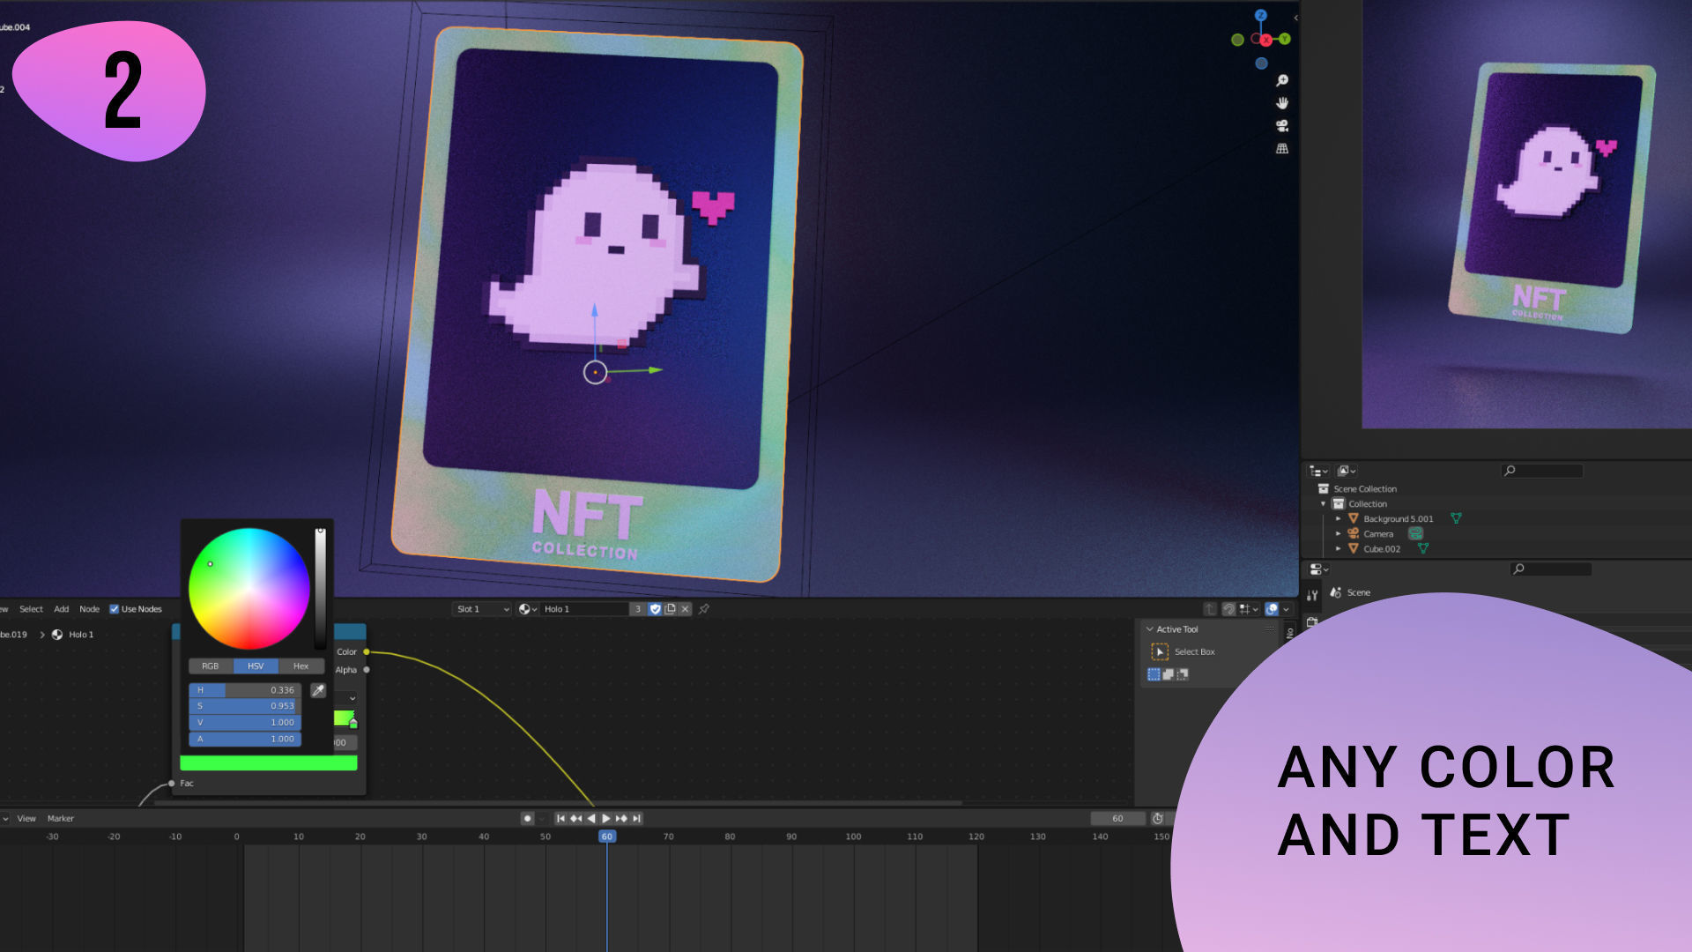Collapse the Collection tree in outliner
1692x952 pixels.
[x=1323, y=503]
